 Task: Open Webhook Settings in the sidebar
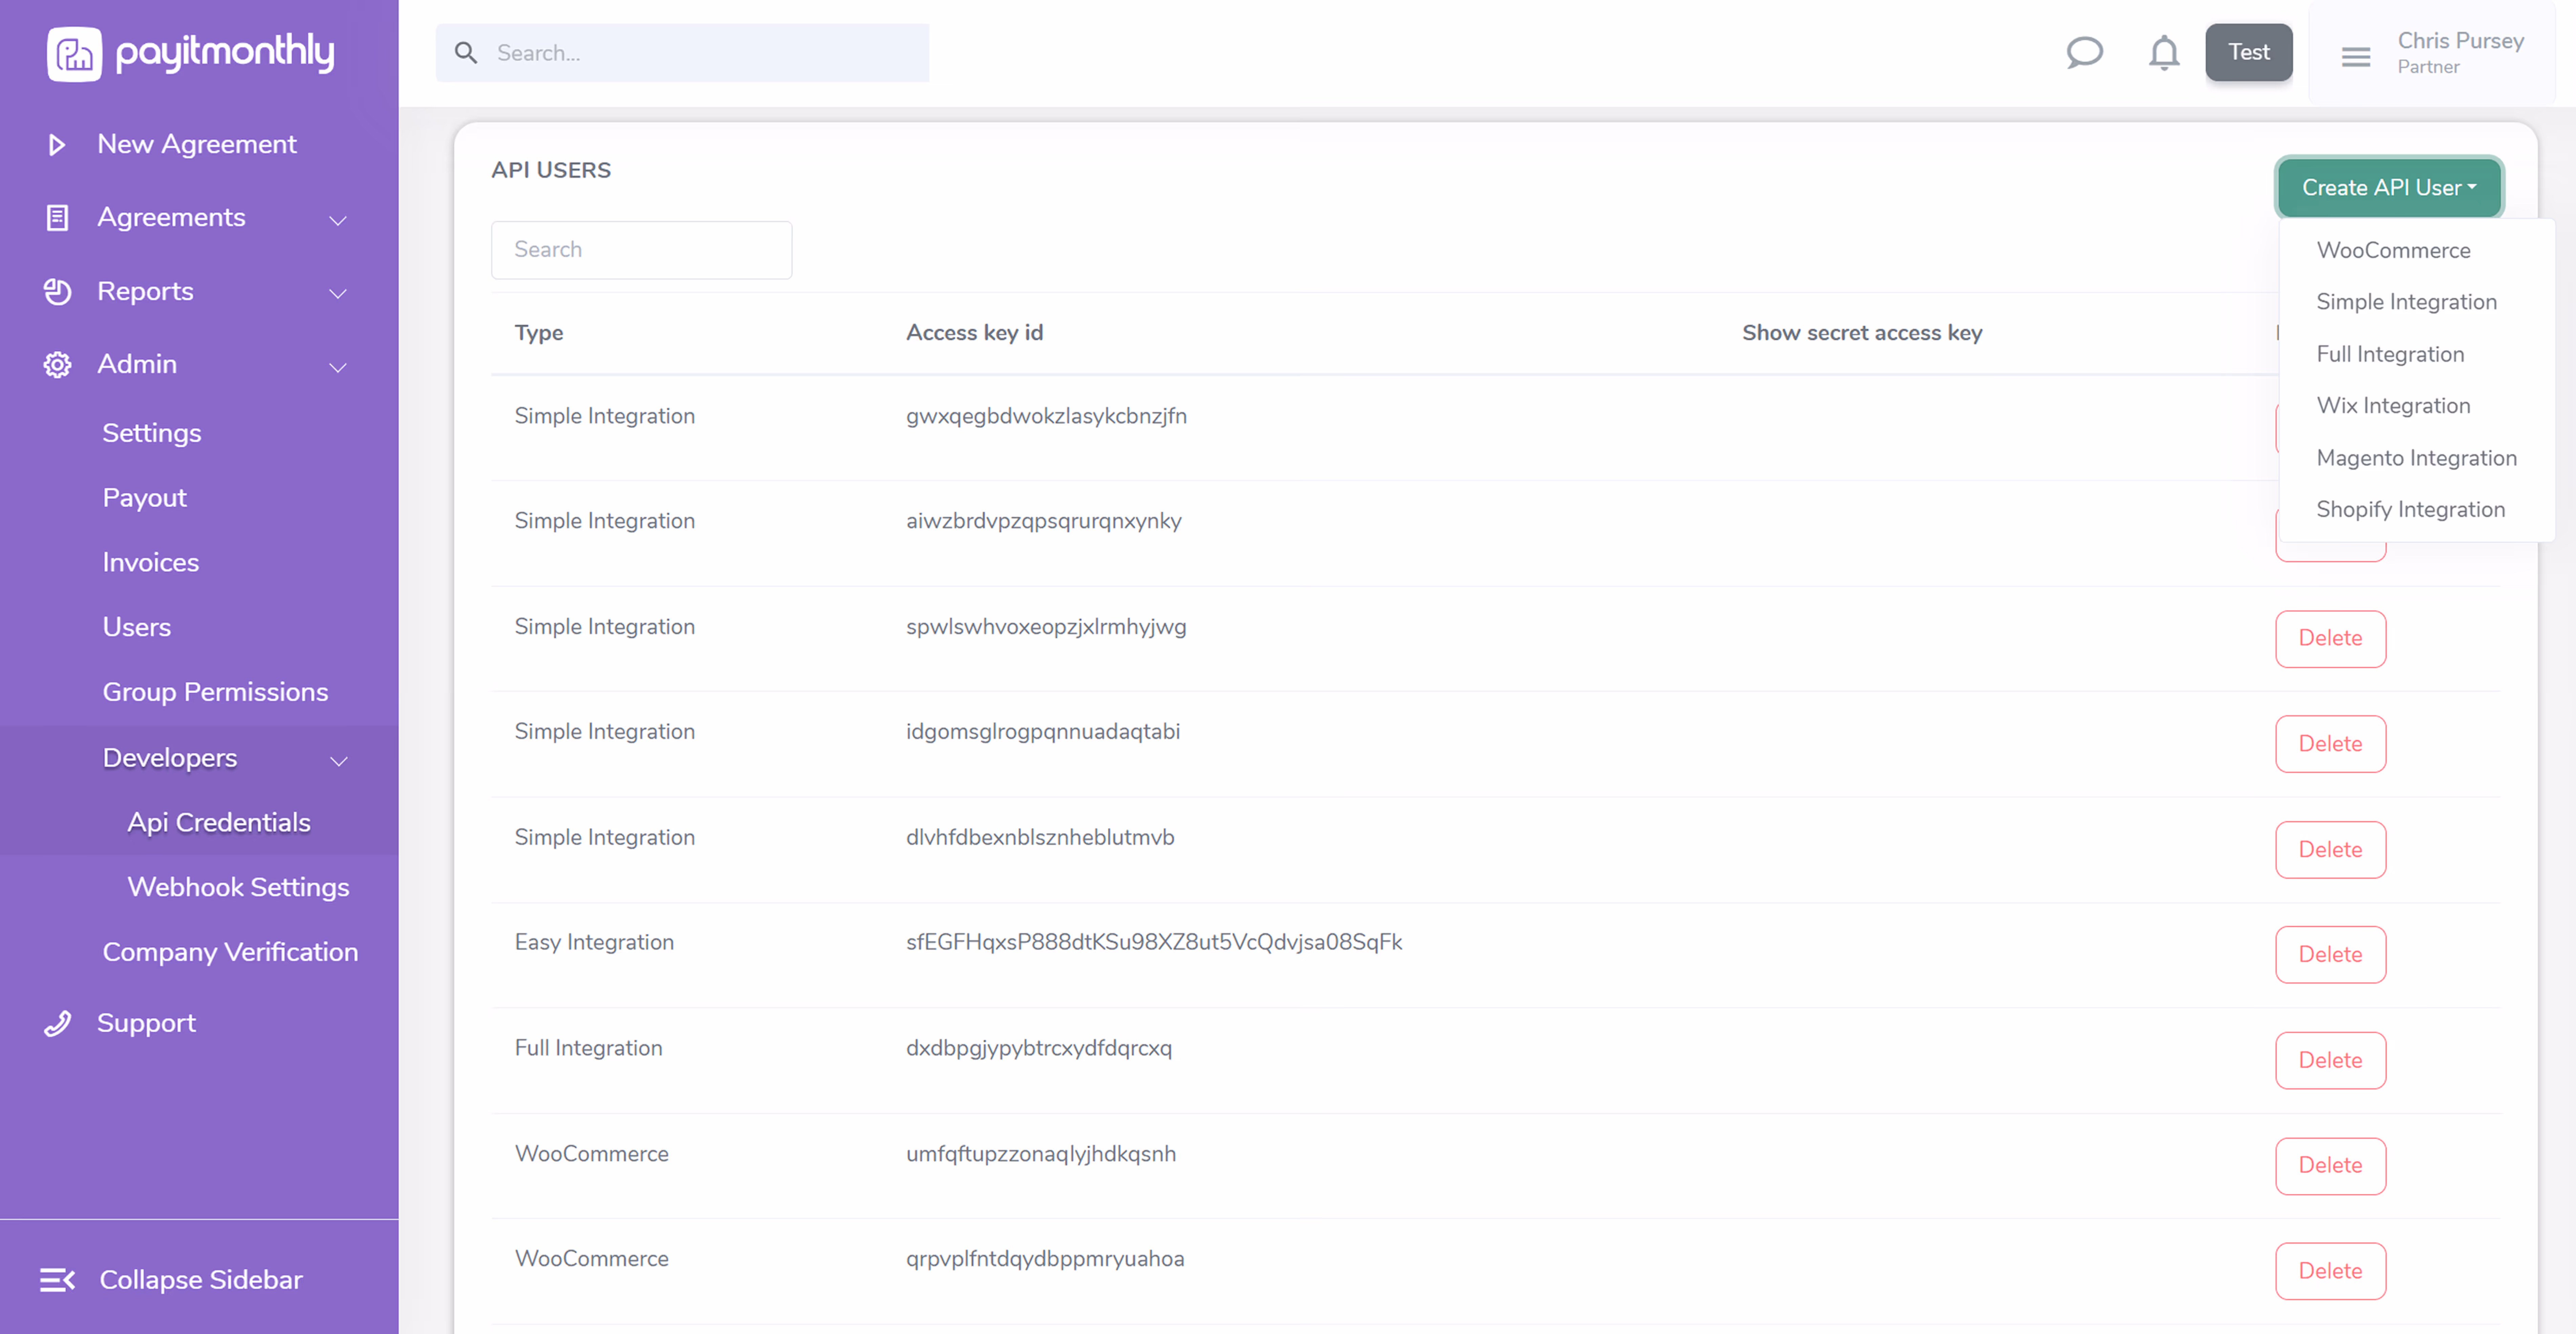(238, 887)
